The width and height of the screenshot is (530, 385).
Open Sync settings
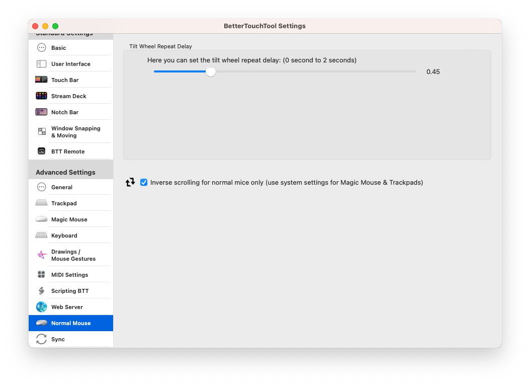(x=71, y=339)
